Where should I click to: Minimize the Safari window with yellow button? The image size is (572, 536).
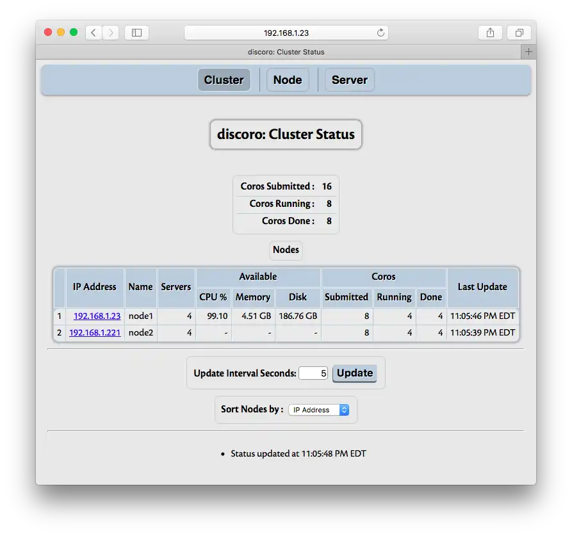pyautogui.click(x=61, y=33)
